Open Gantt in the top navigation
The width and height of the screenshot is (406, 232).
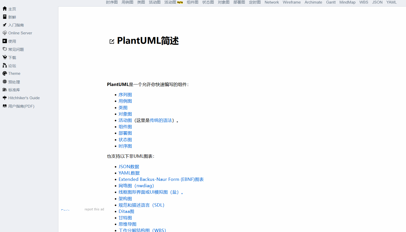point(331,2)
